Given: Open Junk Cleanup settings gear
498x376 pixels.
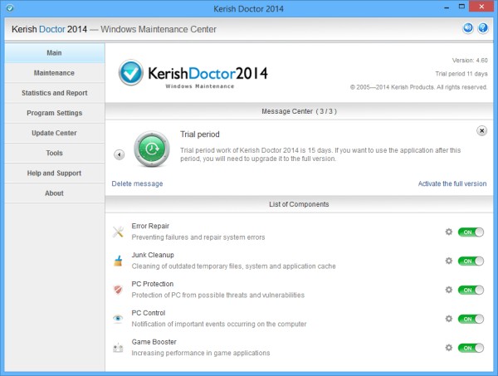Looking at the screenshot, I should coord(449,261).
